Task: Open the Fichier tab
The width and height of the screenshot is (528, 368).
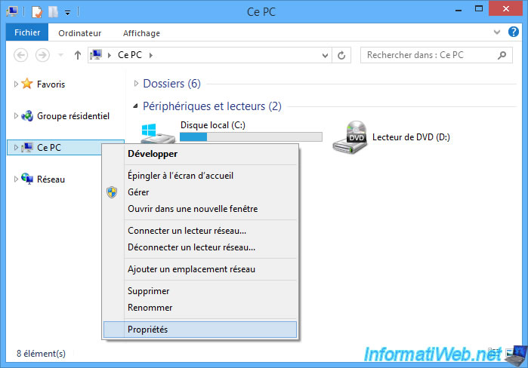Action: [27, 32]
